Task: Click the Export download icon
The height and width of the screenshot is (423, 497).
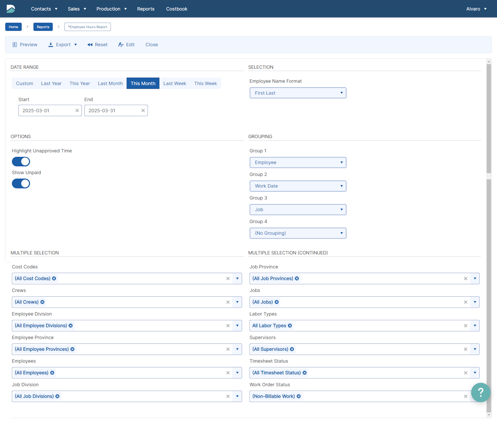Action: click(50, 45)
